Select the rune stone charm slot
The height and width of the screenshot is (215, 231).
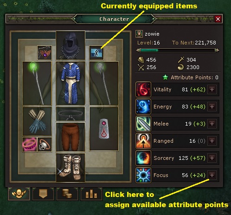coord(104,129)
